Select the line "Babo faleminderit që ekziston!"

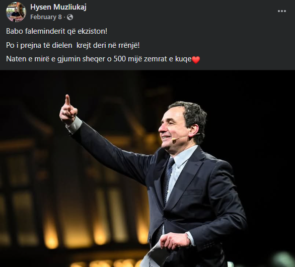click(56, 31)
